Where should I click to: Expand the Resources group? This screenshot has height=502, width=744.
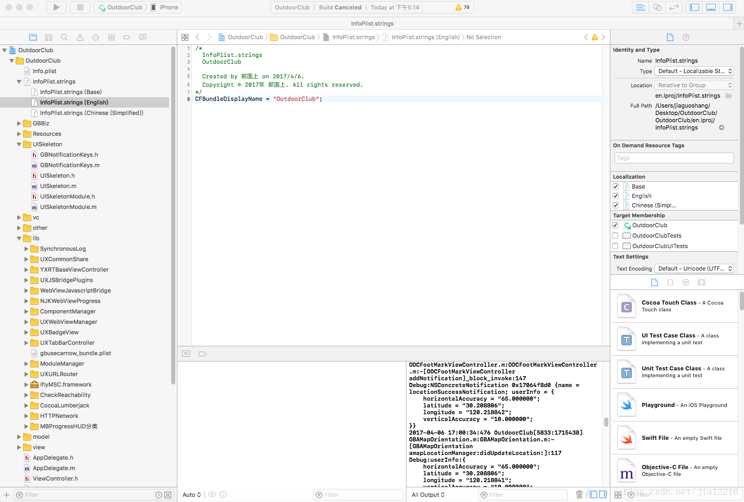click(19, 134)
